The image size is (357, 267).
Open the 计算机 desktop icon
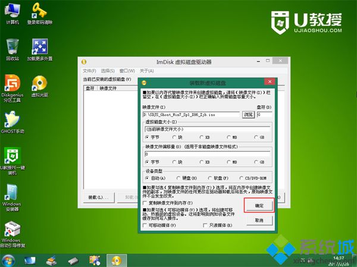[x=12, y=14]
